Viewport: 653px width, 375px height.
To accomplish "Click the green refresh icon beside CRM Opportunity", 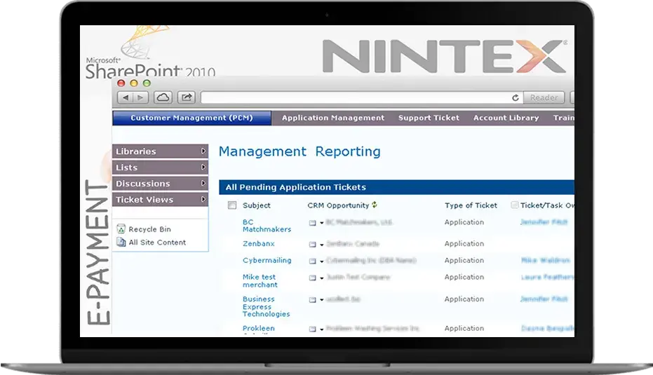I will 375,205.
